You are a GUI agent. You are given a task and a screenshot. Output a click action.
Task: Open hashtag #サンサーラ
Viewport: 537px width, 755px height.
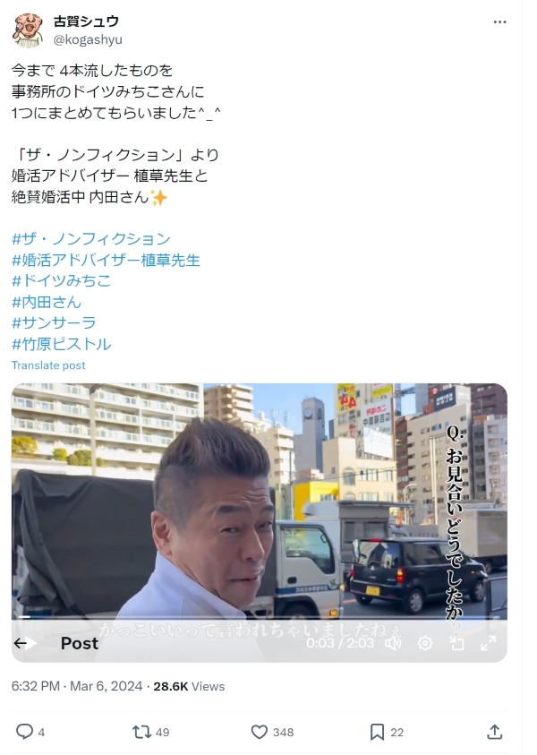click(x=54, y=322)
